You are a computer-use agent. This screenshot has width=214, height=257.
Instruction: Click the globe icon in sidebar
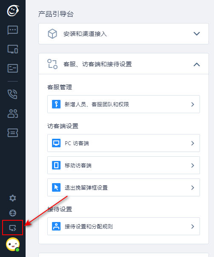[13, 213]
